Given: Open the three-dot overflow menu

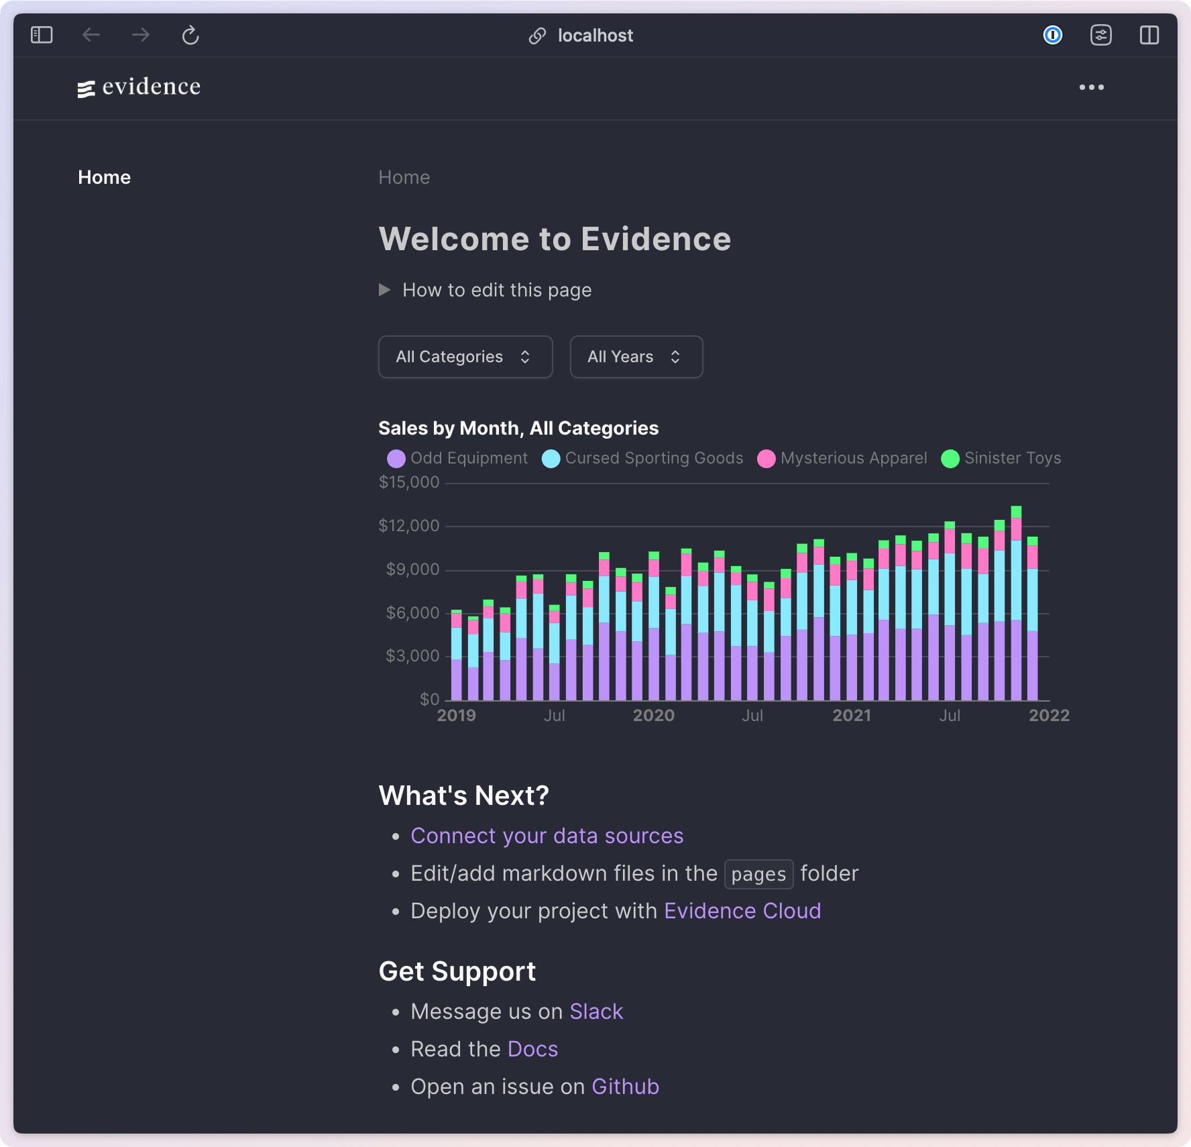Looking at the screenshot, I should (x=1092, y=87).
